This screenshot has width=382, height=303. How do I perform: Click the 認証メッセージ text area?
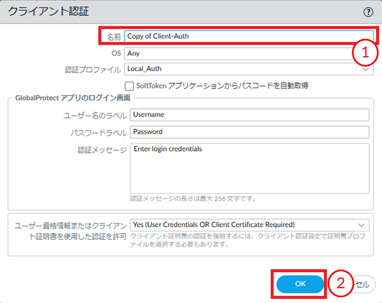(x=250, y=168)
